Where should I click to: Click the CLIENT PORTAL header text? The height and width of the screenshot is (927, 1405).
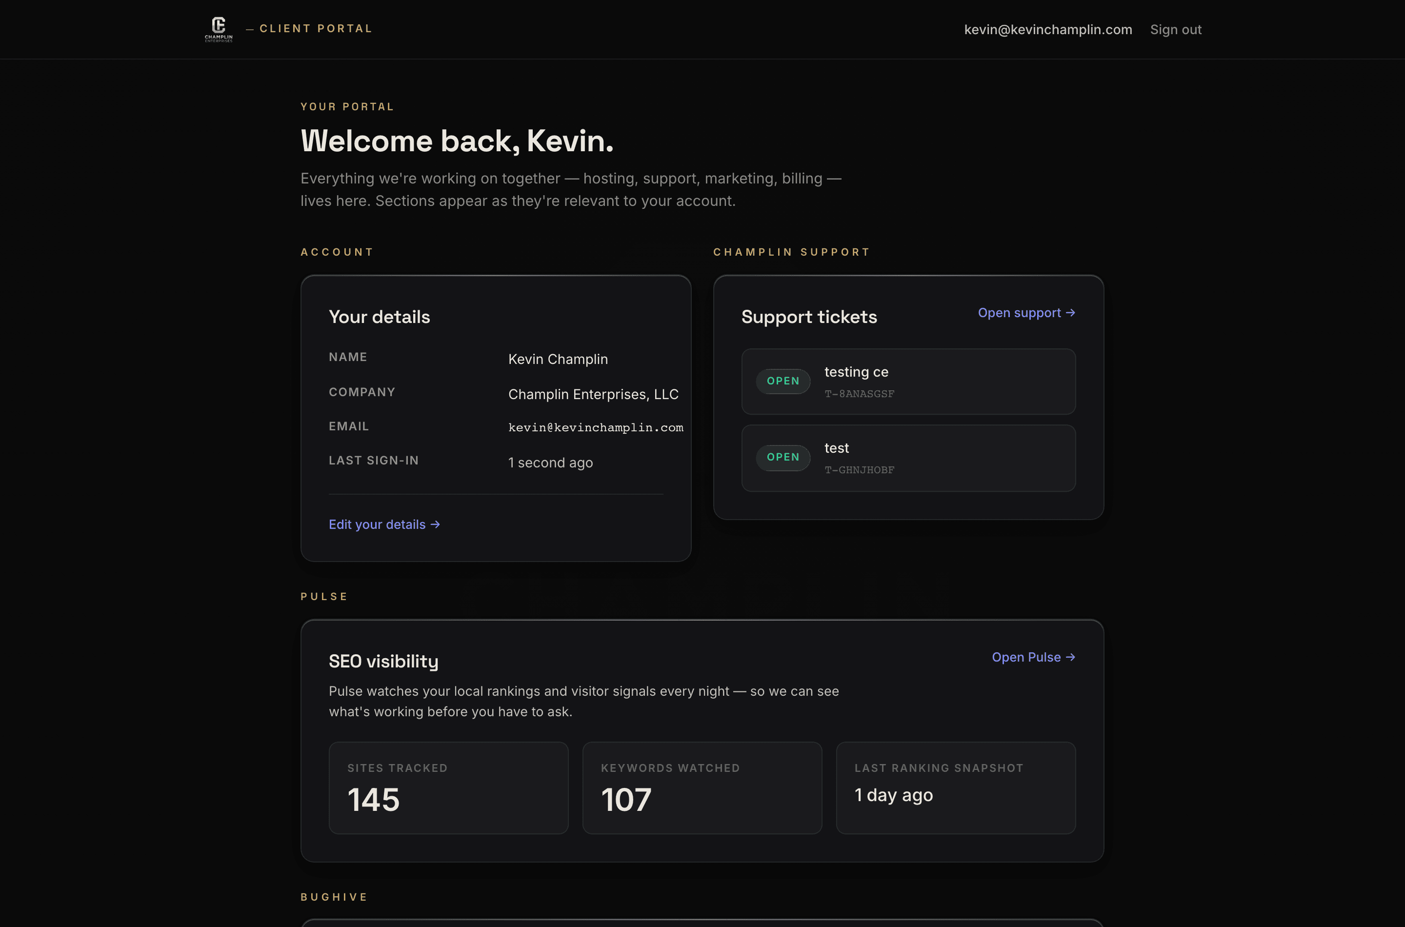(316, 28)
